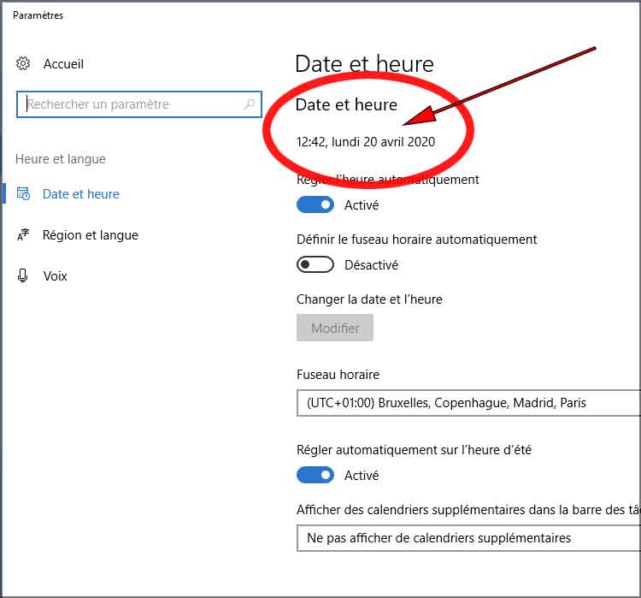Viewport: 641px width, 598px height.
Task: Select Date et heure in sidebar
Action: [81, 193]
